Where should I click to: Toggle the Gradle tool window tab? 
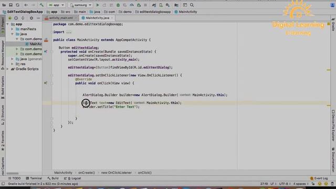pos(333,25)
